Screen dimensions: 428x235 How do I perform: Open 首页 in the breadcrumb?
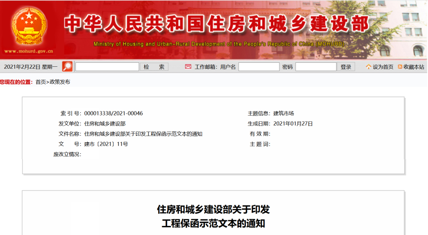pos(41,82)
